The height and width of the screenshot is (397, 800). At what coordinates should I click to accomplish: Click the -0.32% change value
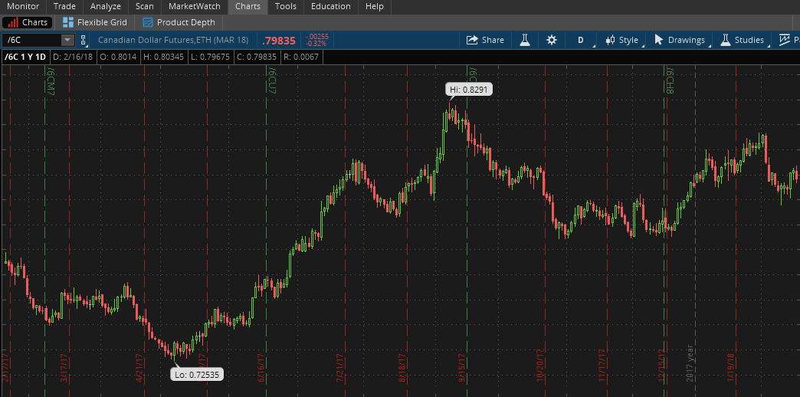coord(316,44)
